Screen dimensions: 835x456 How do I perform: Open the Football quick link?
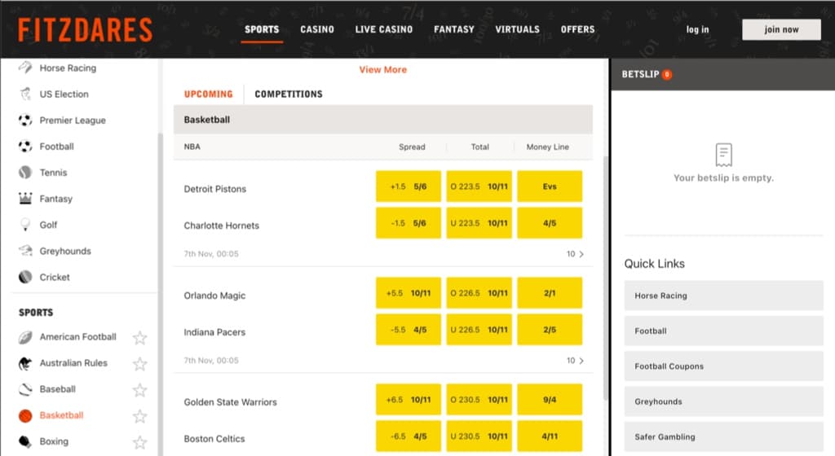(x=723, y=331)
